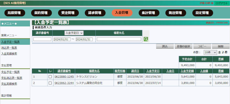Viewport: 230px width, 104px height.
Task: Open the 件数 10件 page size dropdown
Action: click(210, 52)
